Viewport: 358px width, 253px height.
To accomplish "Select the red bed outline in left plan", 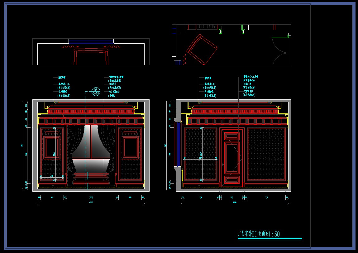I will pyautogui.click(x=91, y=57).
